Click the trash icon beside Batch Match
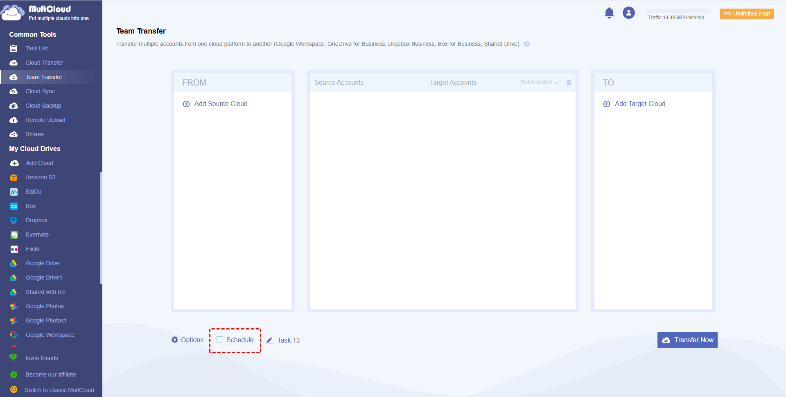 569,83
